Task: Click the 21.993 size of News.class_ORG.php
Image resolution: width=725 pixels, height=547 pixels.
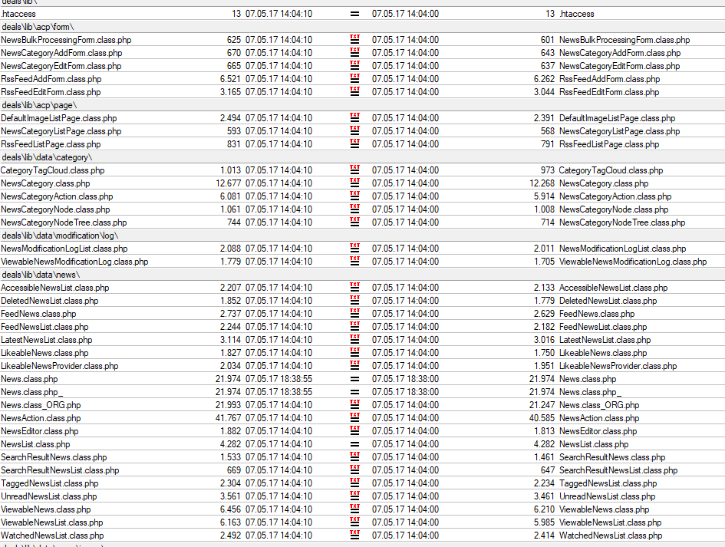Action: (x=229, y=405)
